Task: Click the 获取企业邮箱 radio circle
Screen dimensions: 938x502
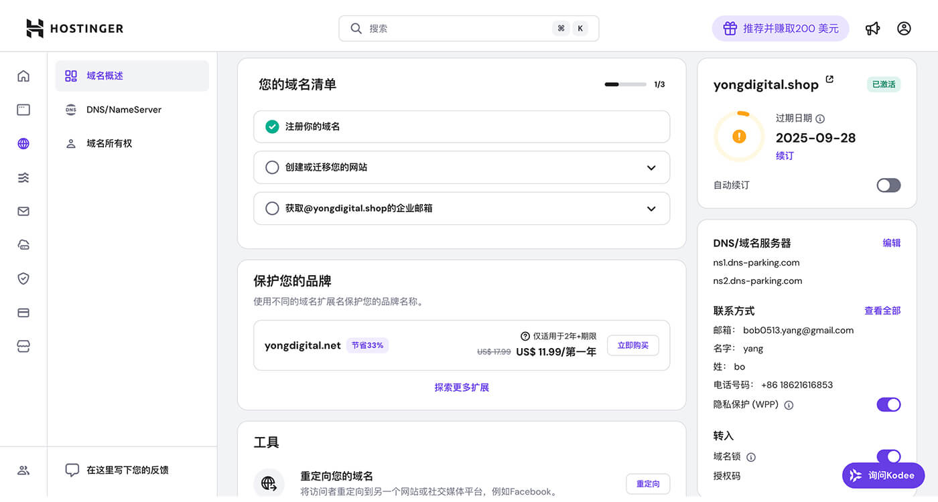Action: pos(272,208)
